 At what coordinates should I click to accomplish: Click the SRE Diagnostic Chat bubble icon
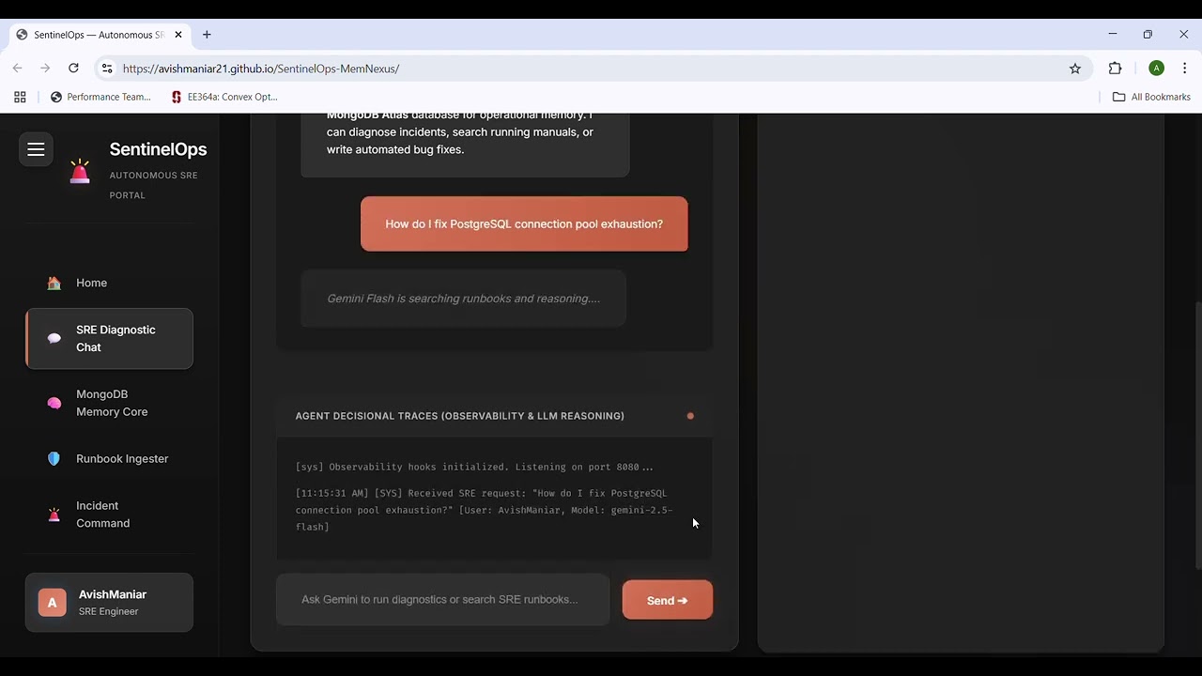click(x=54, y=338)
